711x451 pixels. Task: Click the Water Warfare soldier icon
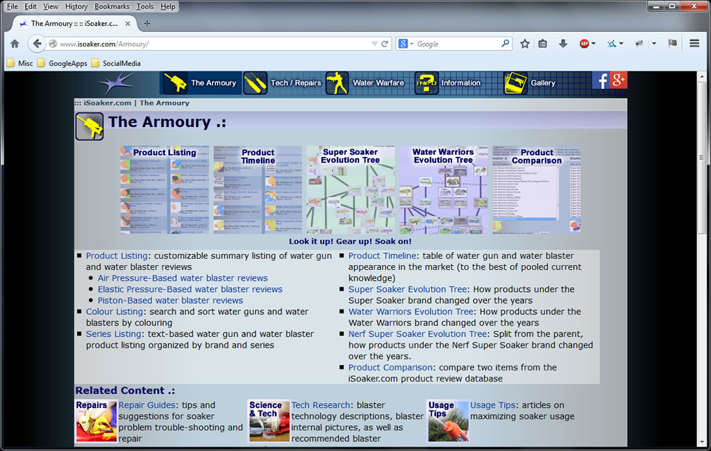(337, 83)
